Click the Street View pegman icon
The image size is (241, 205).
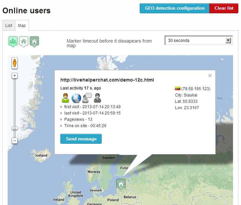pyautogui.click(x=15, y=63)
